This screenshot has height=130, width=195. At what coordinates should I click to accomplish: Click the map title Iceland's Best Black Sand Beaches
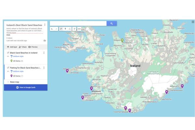[24, 25]
